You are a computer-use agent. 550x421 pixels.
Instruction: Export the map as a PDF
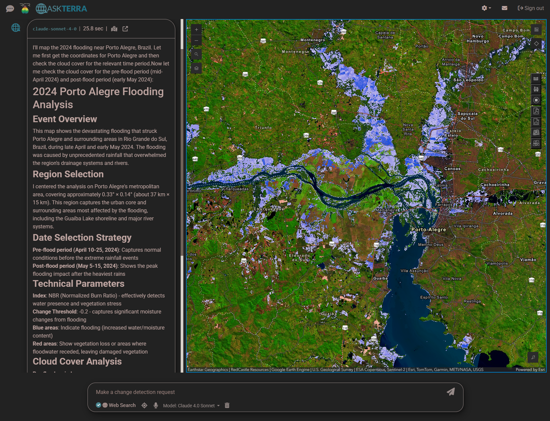[x=536, y=111]
